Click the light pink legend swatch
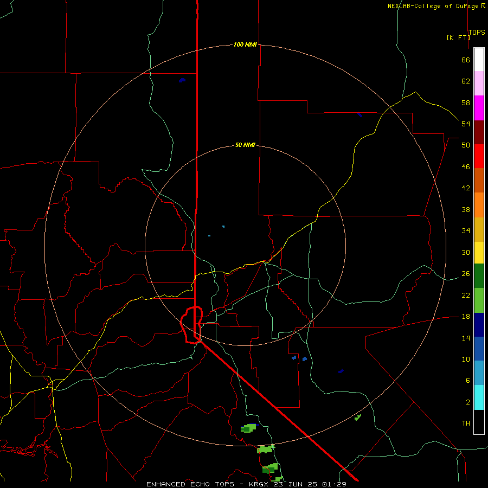This screenshot has height=488, width=488. (x=479, y=83)
